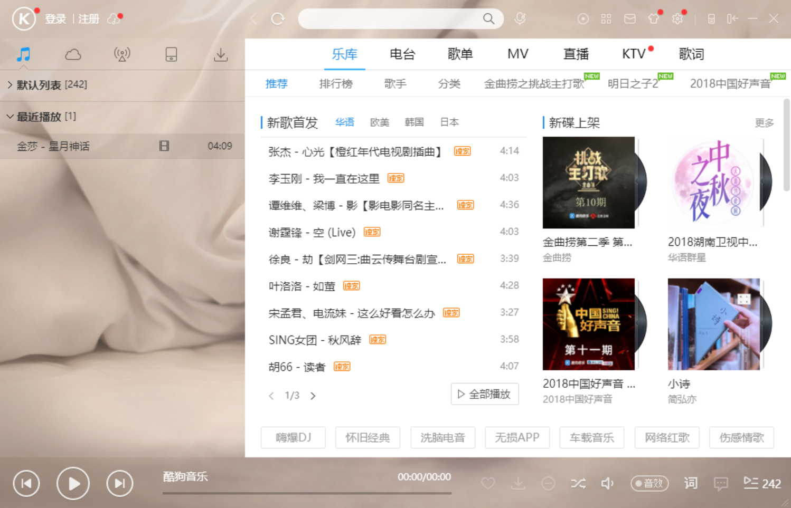The width and height of the screenshot is (791, 508).
Task: Open the 金曲捞第二季 album cover
Action: [x=588, y=183]
